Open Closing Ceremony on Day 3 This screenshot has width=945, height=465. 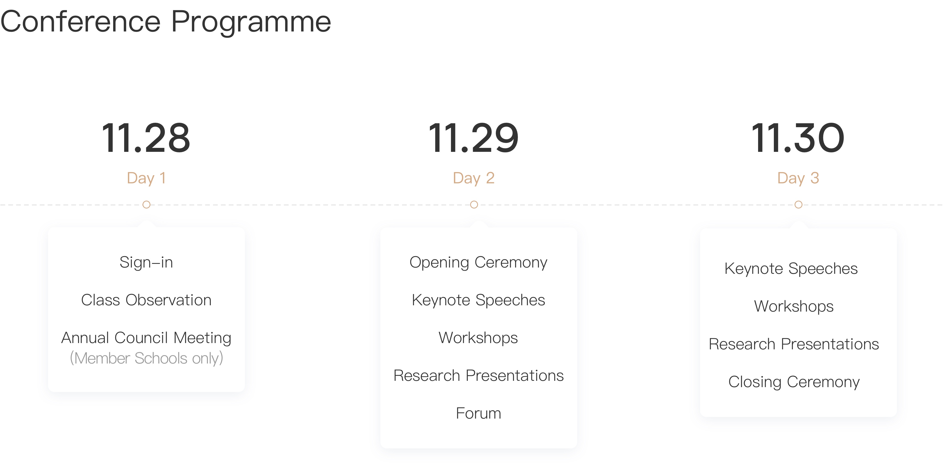pyautogui.click(x=794, y=382)
